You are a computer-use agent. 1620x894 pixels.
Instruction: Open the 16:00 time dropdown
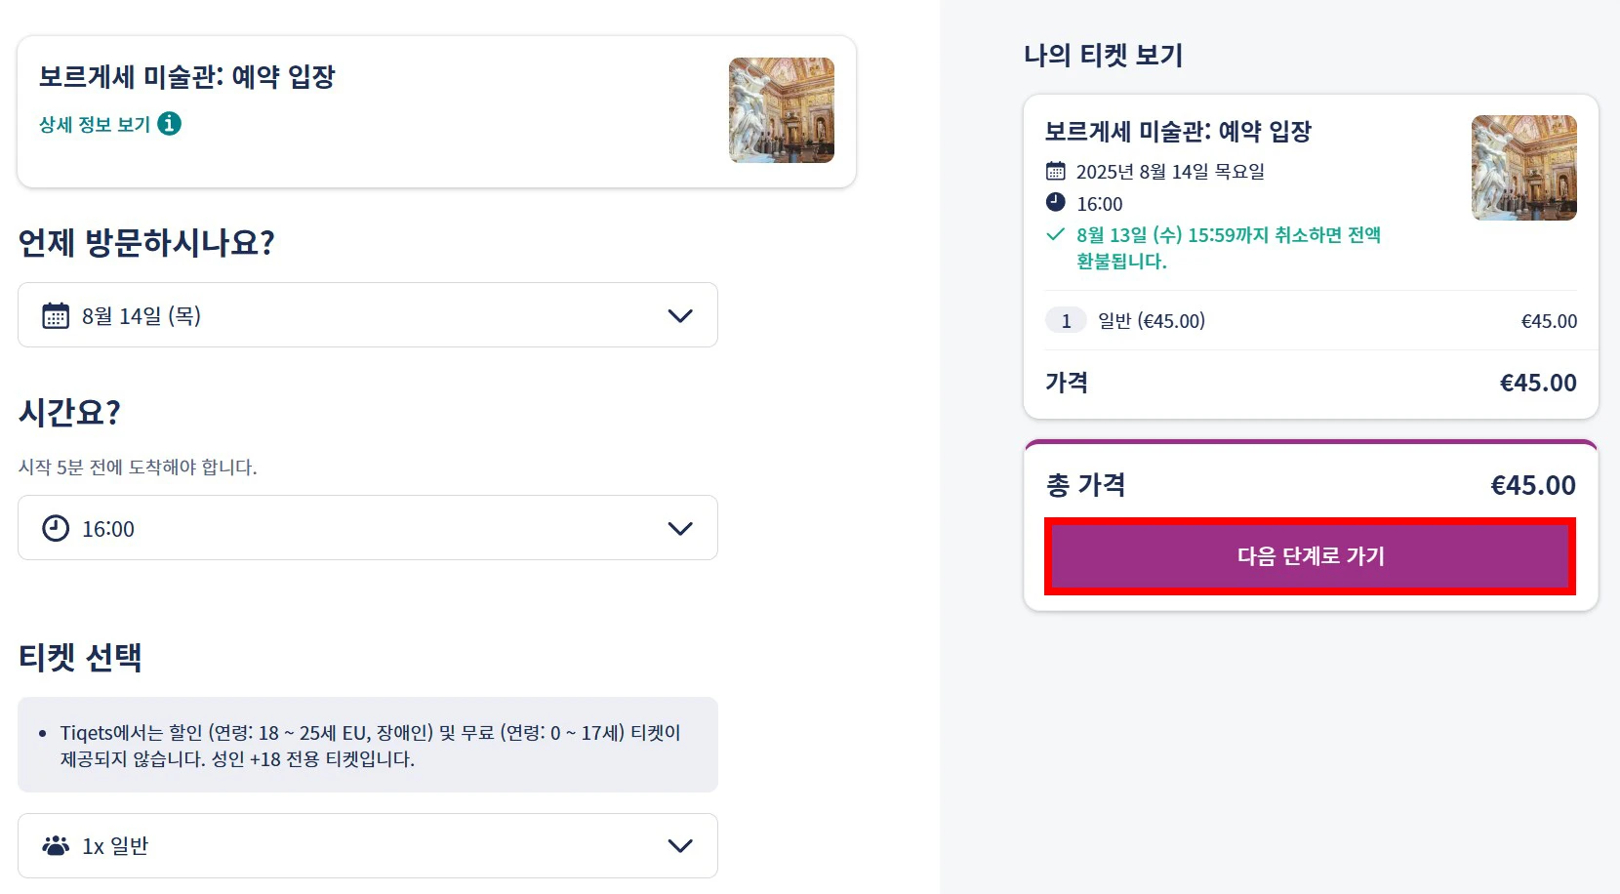point(367,528)
